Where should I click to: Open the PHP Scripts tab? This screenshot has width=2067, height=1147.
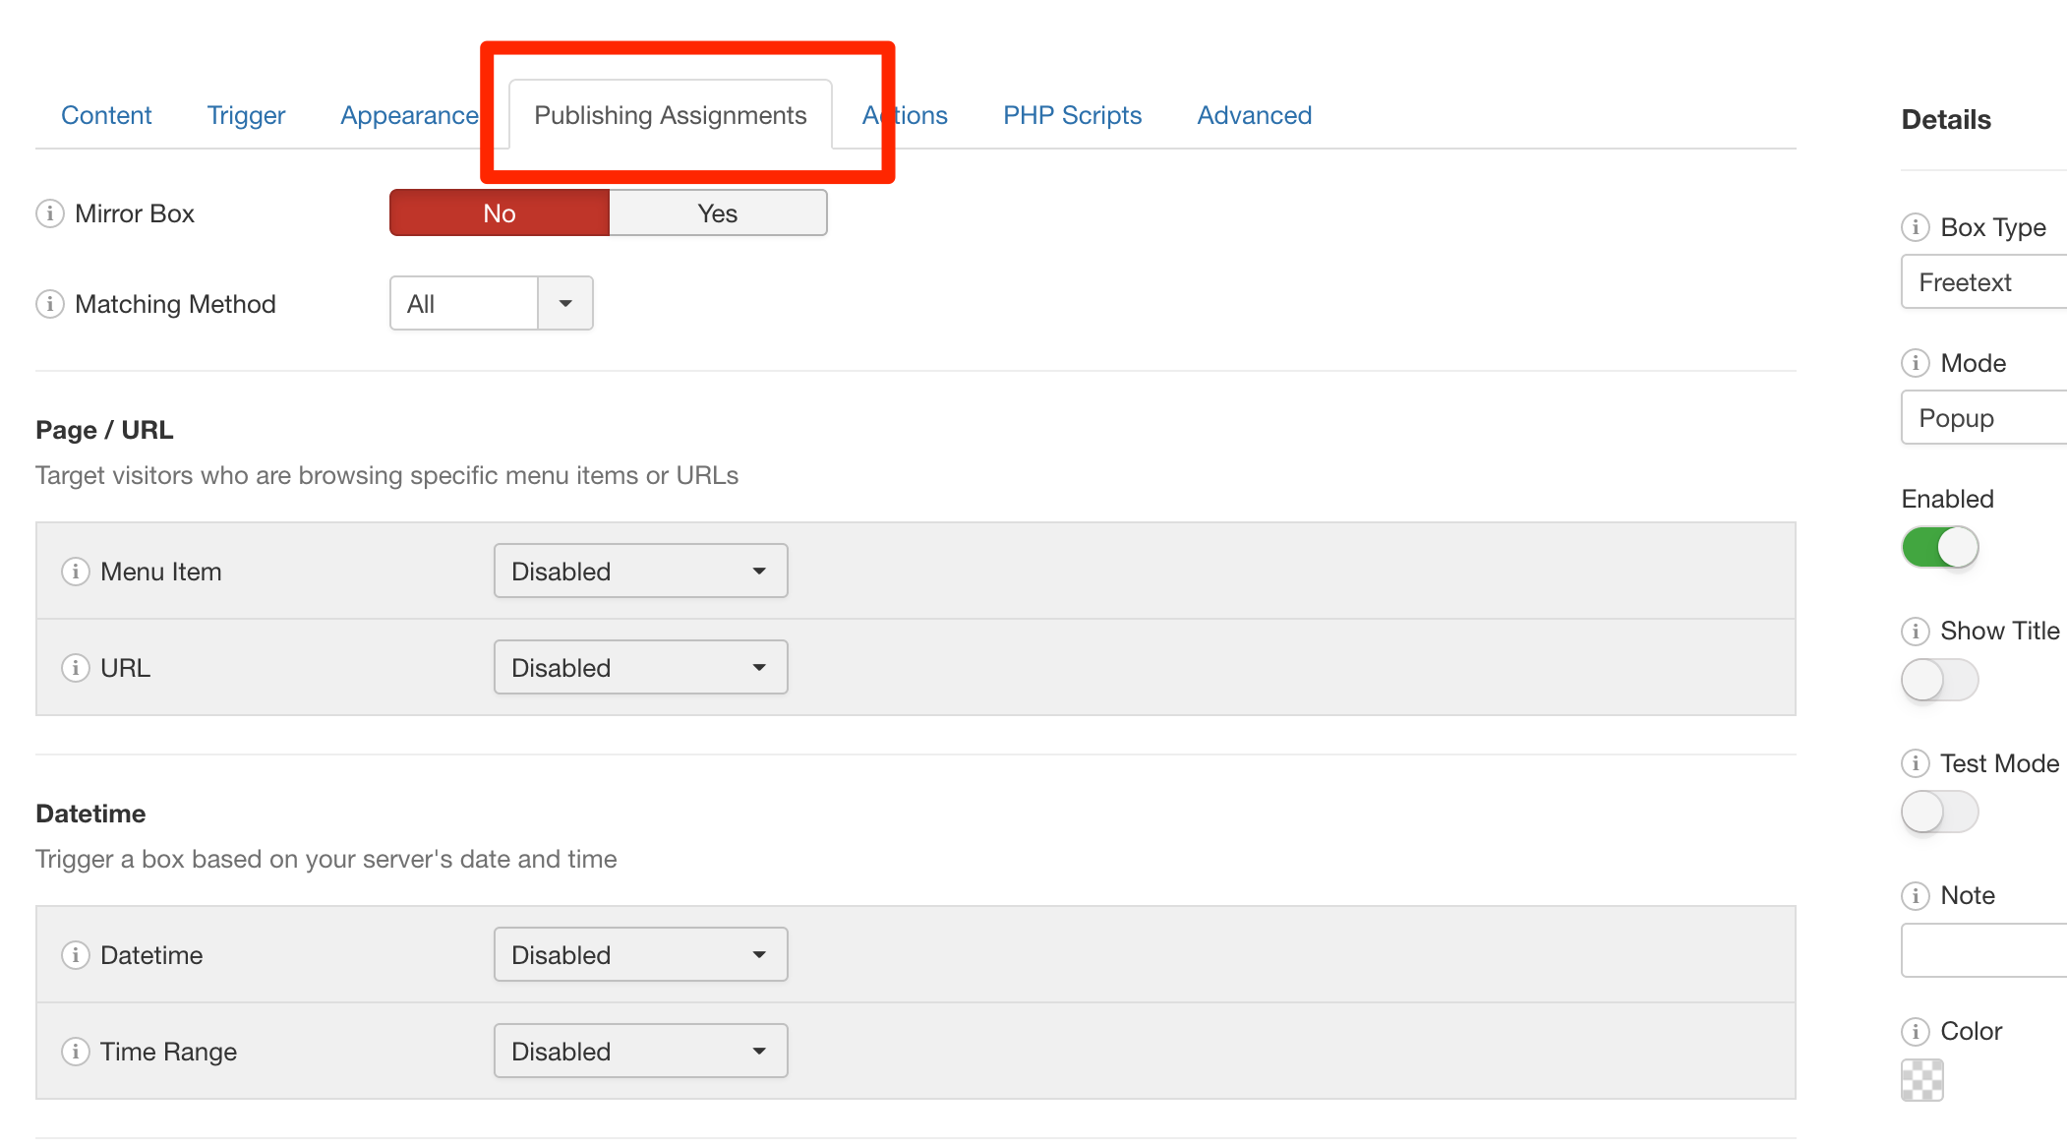tap(1072, 115)
